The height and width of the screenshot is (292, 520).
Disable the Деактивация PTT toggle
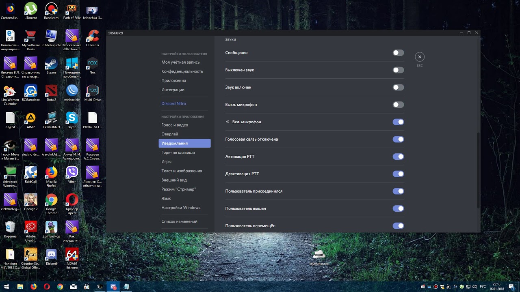pyautogui.click(x=398, y=174)
